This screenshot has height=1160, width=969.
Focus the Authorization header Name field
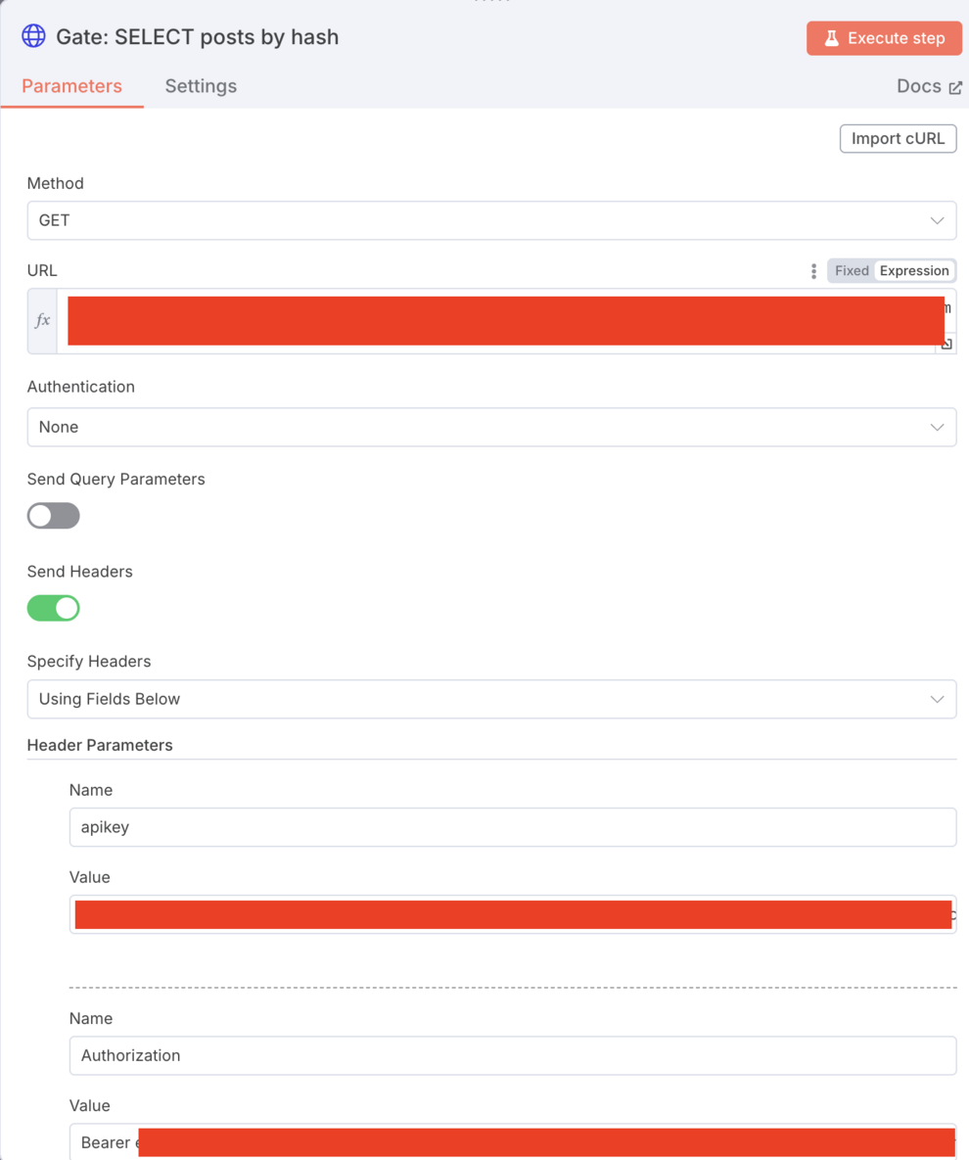(x=512, y=1055)
